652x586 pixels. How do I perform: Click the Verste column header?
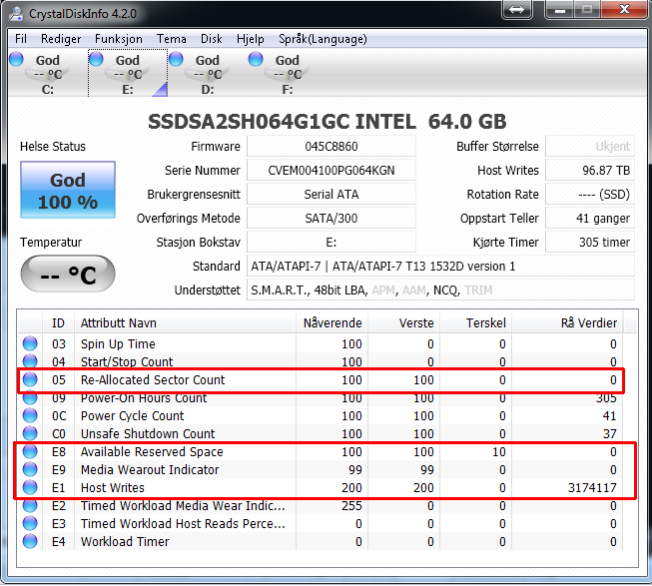click(x=403, y=322)
